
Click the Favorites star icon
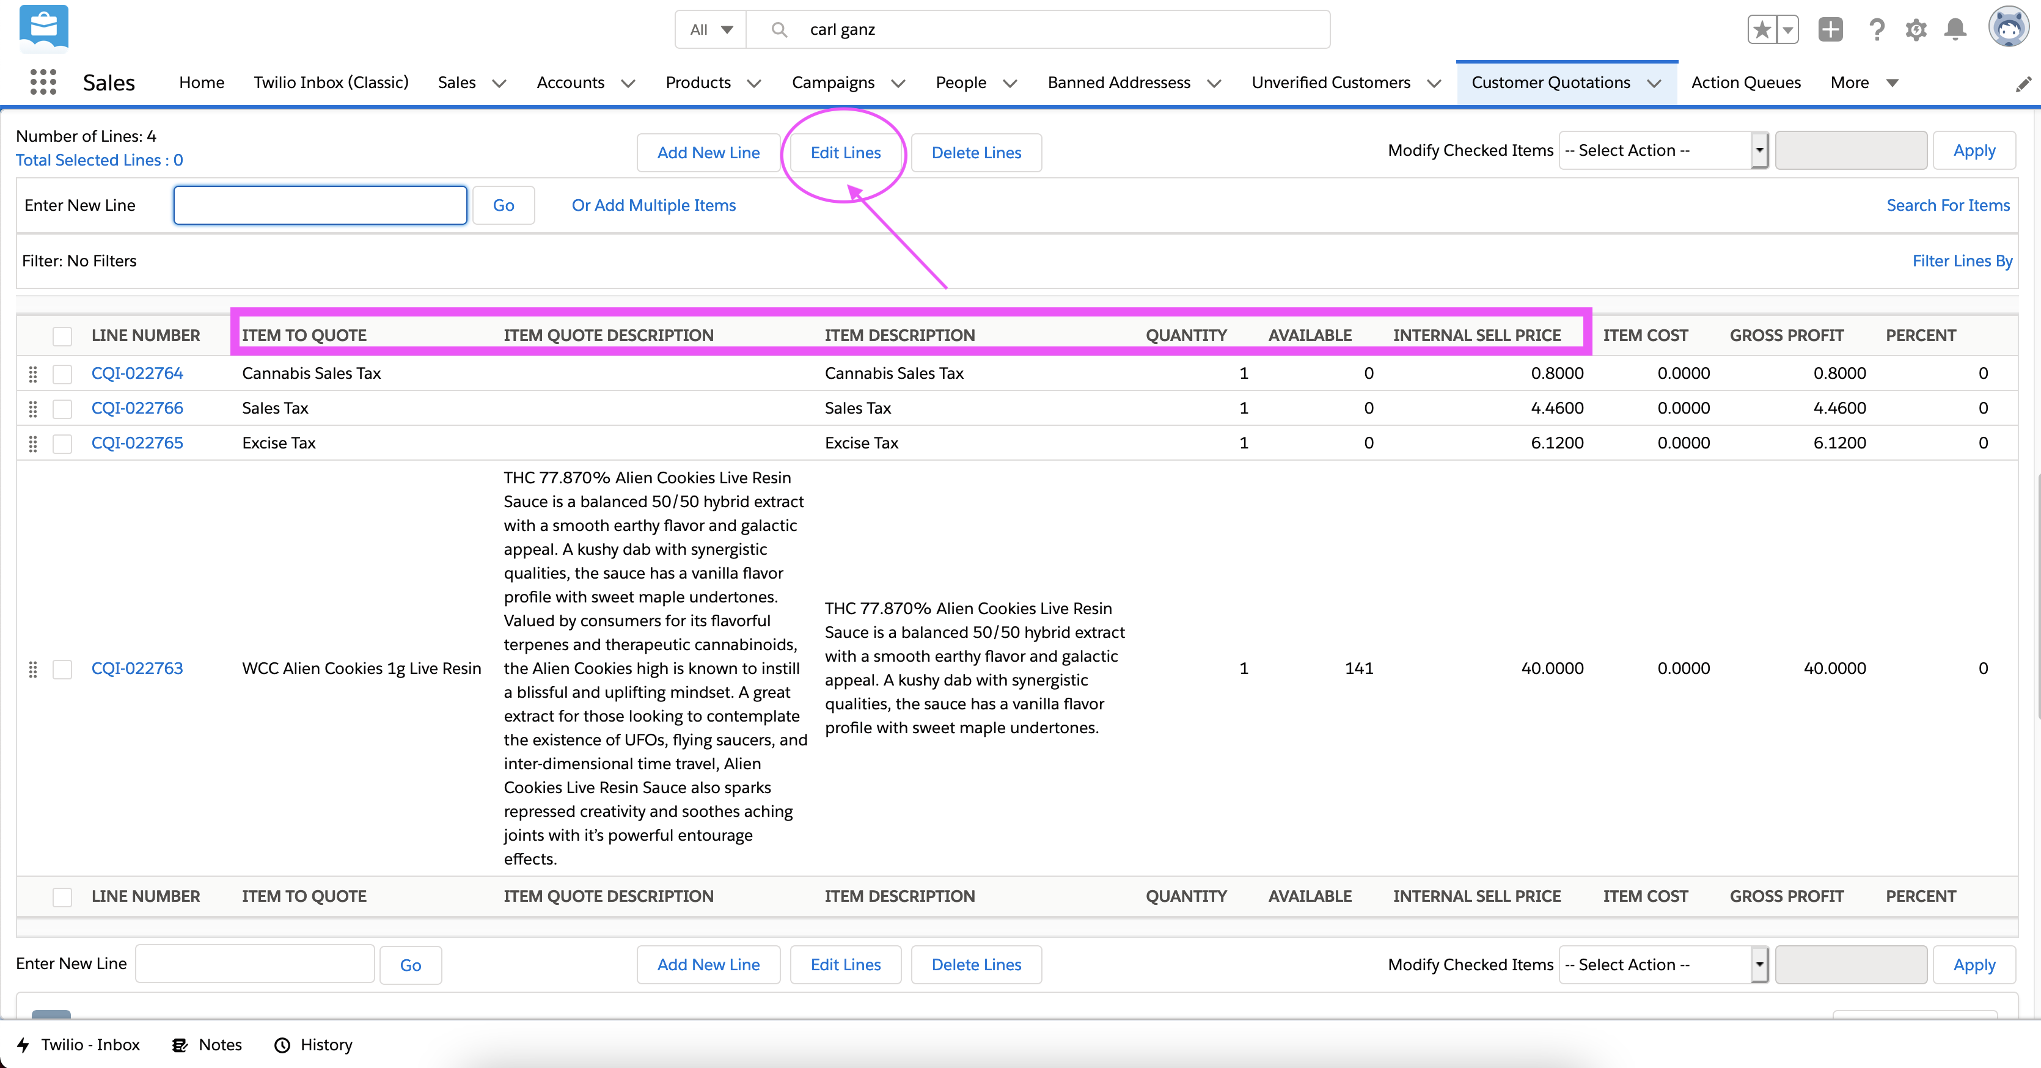coord(1761,30)
